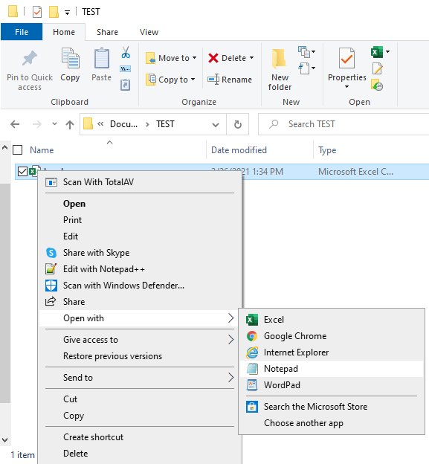Click Share in the context menu
The image size is (429, 464).
pyautogui.click(x=140, y=302)
